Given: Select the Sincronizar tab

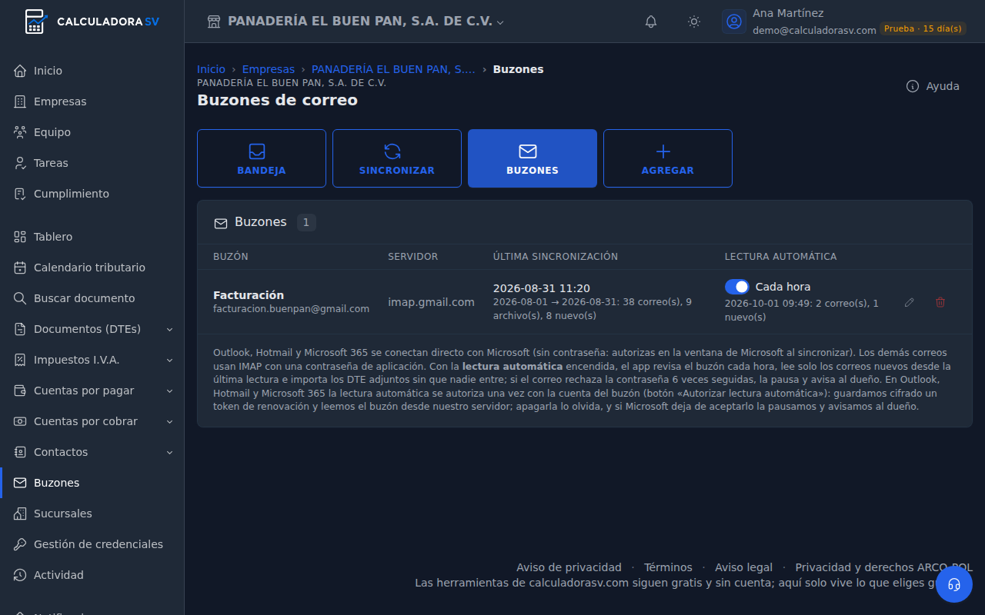Looking at the screenshot, I should [397, 158].
